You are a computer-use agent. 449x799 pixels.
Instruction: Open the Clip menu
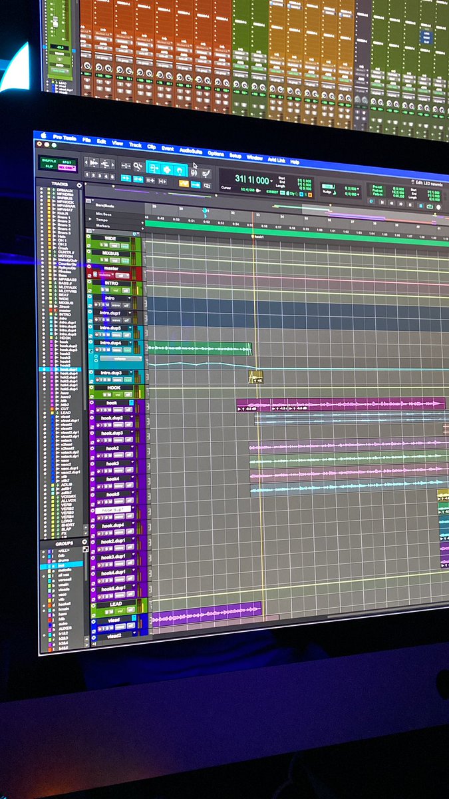[x=152, y=146]
